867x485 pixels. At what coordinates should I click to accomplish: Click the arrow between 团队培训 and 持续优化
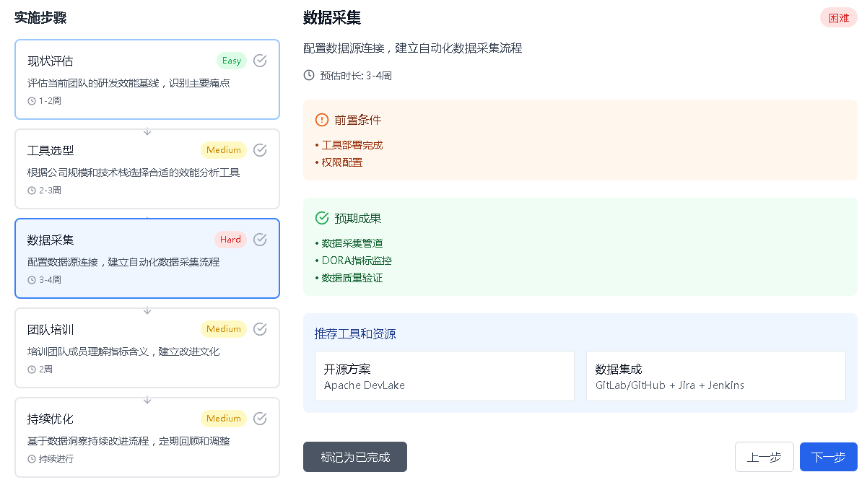(x=147, y=400)
